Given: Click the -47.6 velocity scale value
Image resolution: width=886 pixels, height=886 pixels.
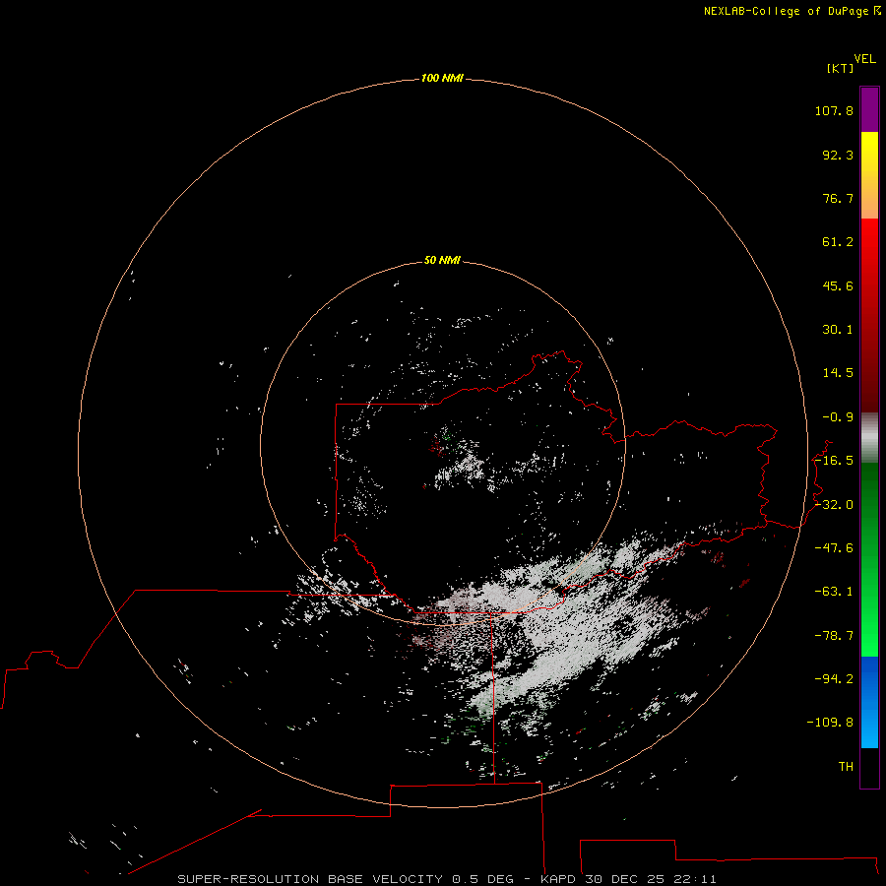Looking at the screenshot, I should click(834, 548).
